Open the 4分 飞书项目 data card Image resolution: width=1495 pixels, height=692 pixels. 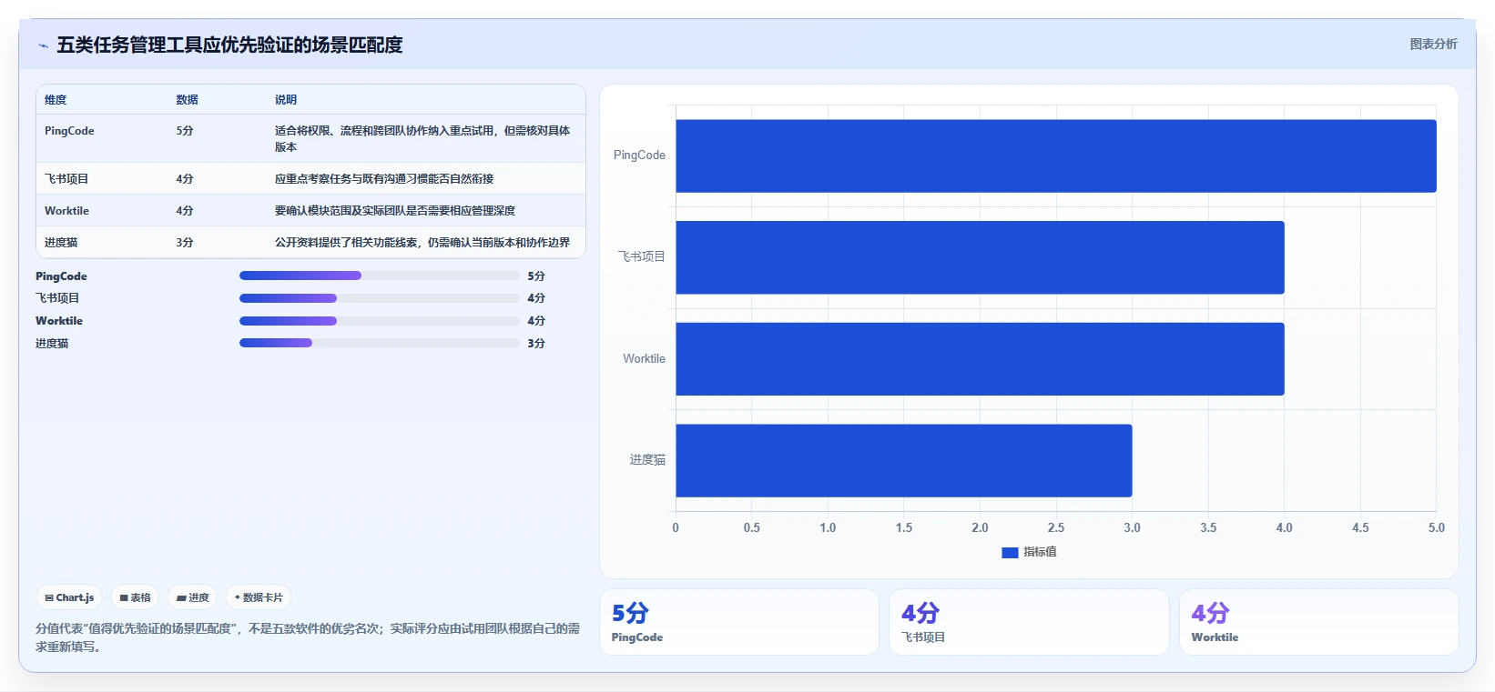(x=1029, y=622)
